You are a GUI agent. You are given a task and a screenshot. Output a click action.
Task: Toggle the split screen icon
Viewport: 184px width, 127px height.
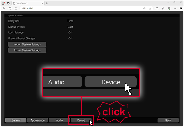tap(157, 8)
